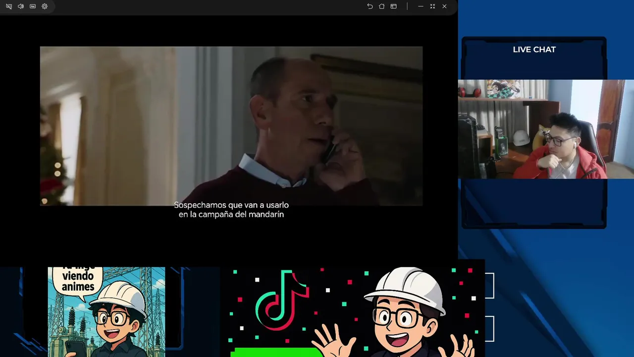Click the TikTok logo graphic
Viewport: 634px width, 357px height.
(282, 300)
